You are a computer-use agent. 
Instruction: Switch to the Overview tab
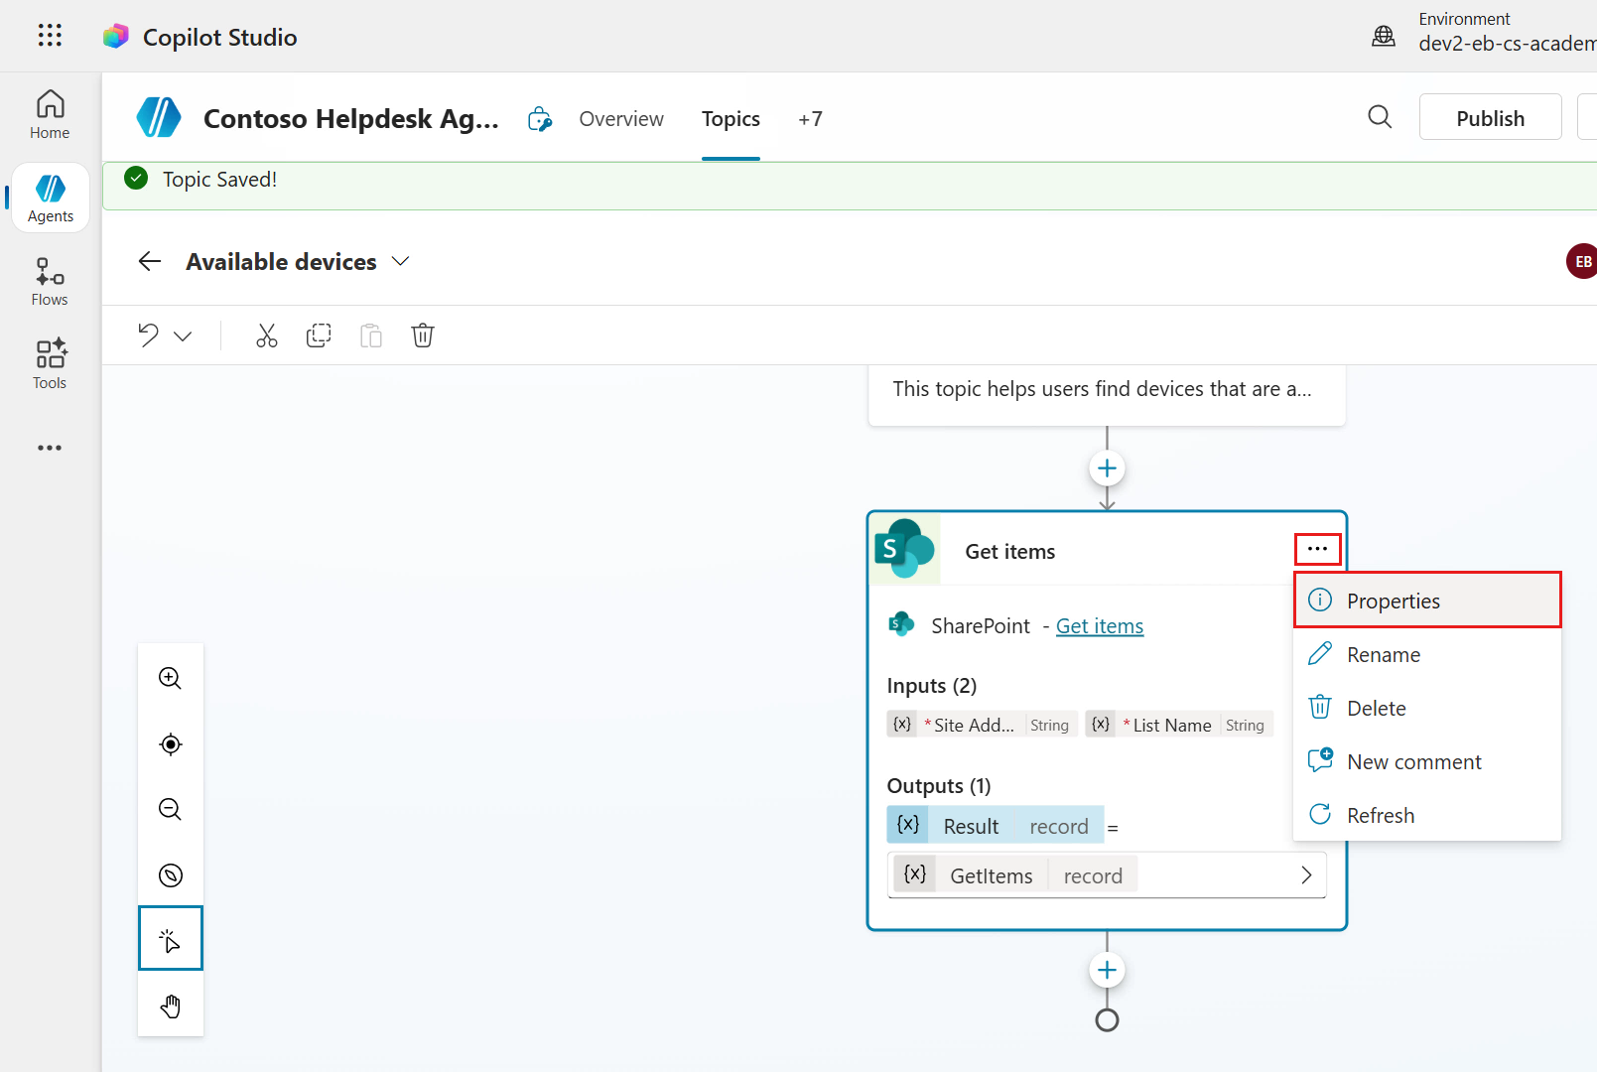click(621, 119)
